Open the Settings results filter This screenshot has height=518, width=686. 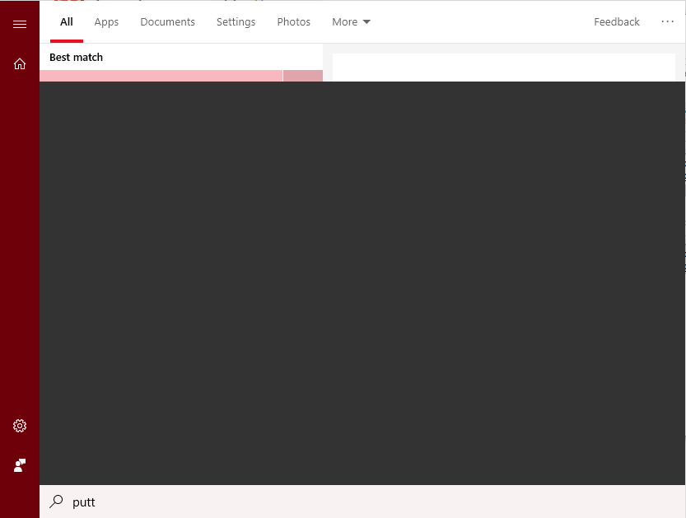pos(236,21)
